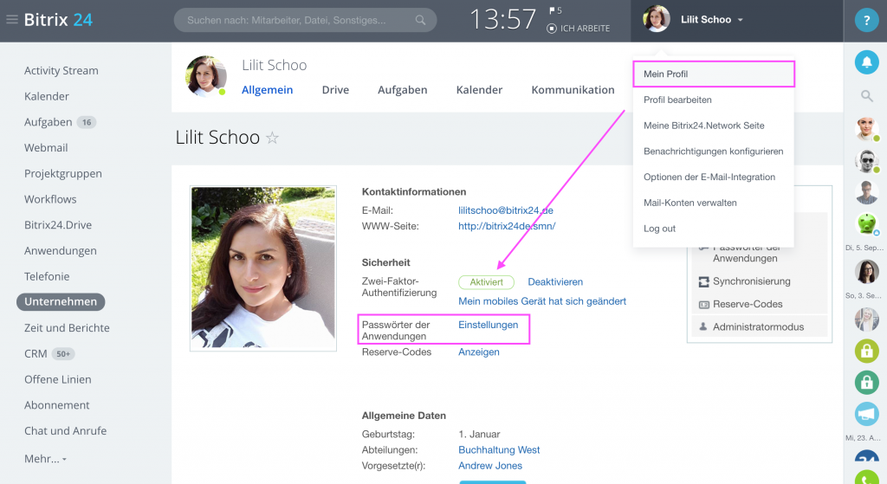
Task: Switch to the Allgemein tab
Action: (x=267, y=90)
